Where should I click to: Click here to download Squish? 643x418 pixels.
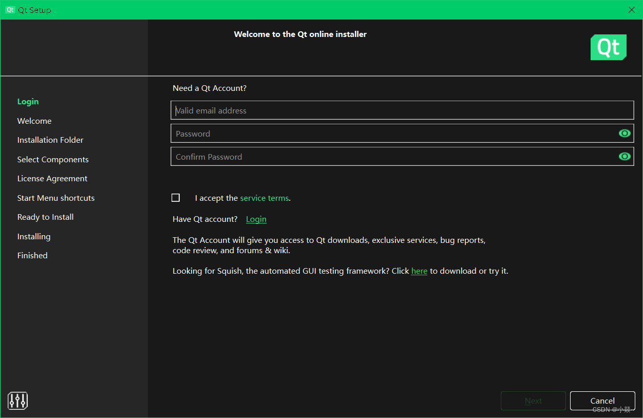click(x=419, y=271)
